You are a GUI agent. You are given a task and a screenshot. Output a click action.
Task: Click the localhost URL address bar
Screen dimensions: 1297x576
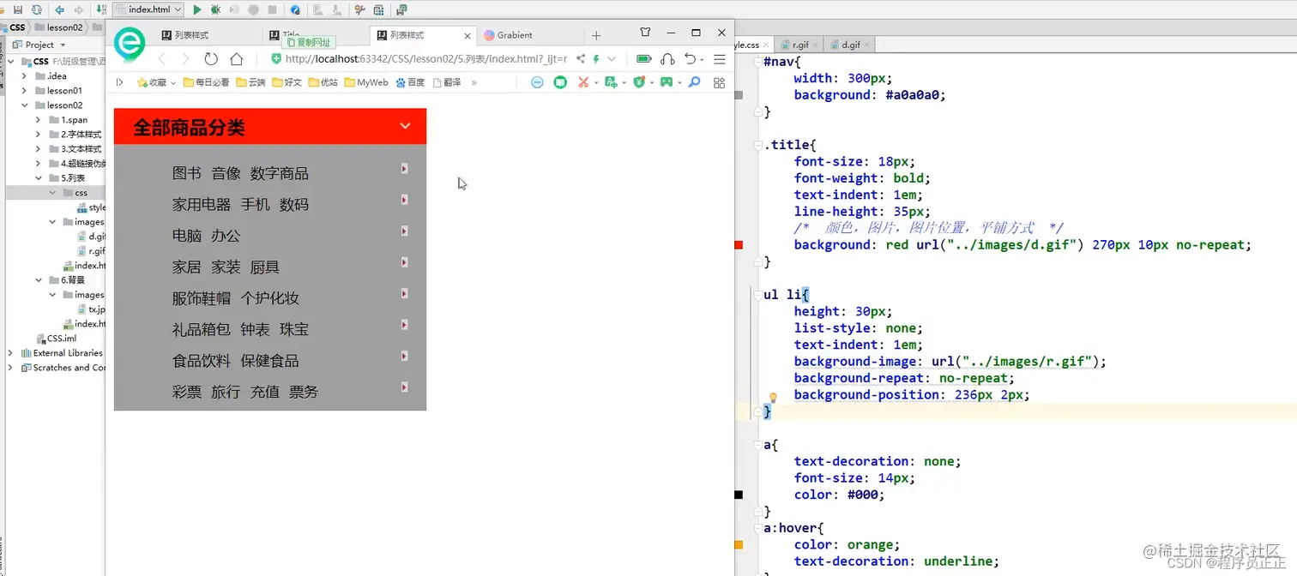point(426,59)
